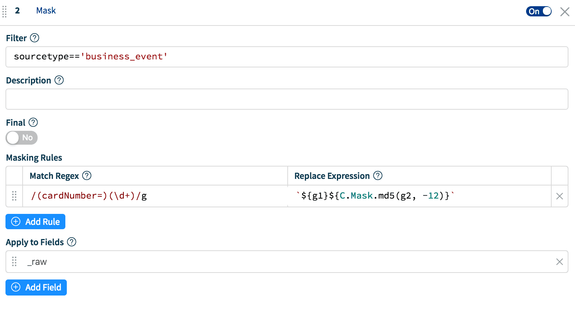
Task: Click the _raw field drag handle
Action: (14, 262)
